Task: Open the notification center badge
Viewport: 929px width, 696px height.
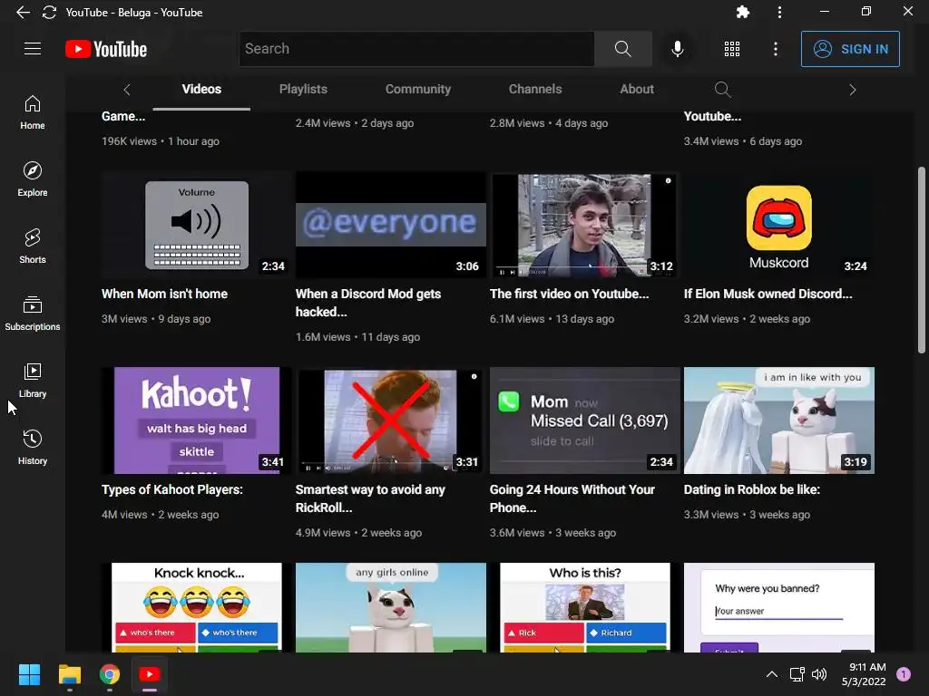Action: point(904,674)
